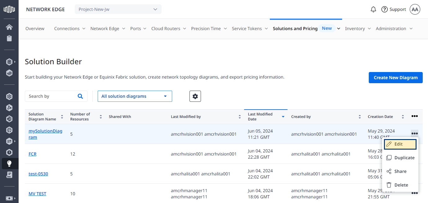This screenshot has height=203, width=428.
Task: Open the All solution diagrams filter dropdown
Action: (135, 96)
